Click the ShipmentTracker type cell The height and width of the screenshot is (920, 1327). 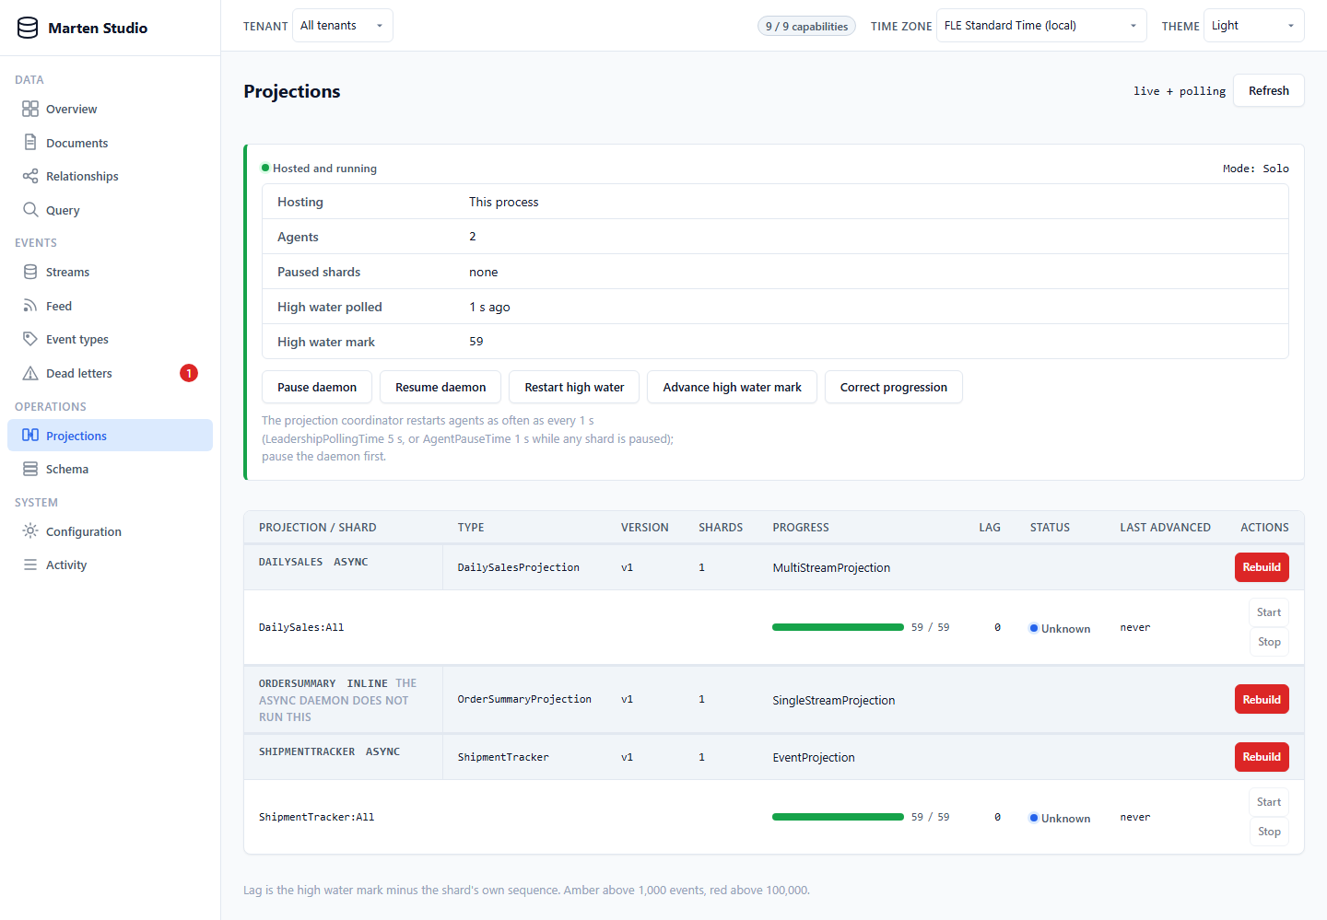[x=503, y=757]
